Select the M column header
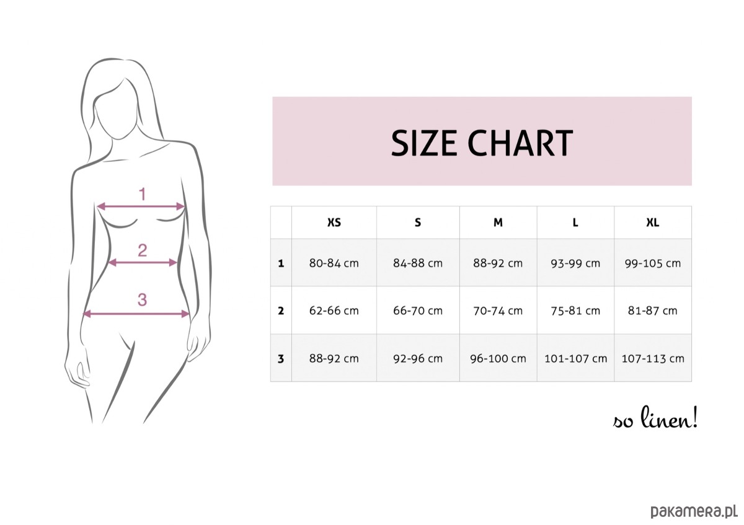 pyautogui.click(x=498, y=223)
